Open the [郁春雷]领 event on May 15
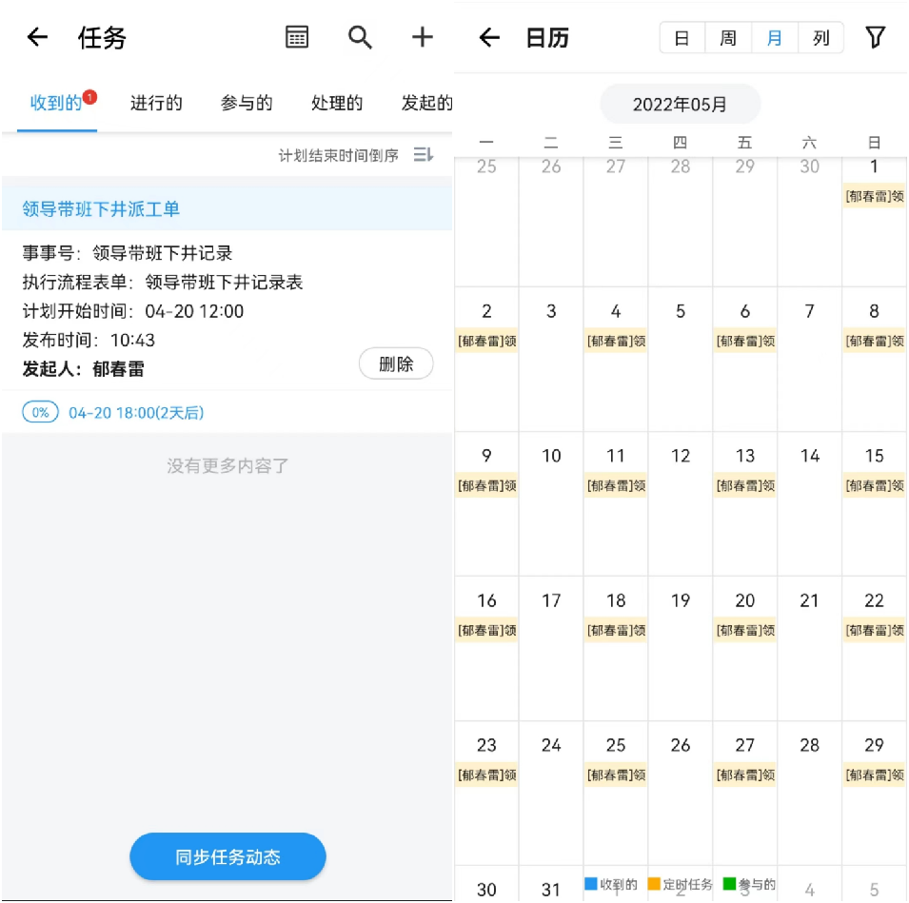The width and height of the screenshot is (909, 903). [874, 485]
